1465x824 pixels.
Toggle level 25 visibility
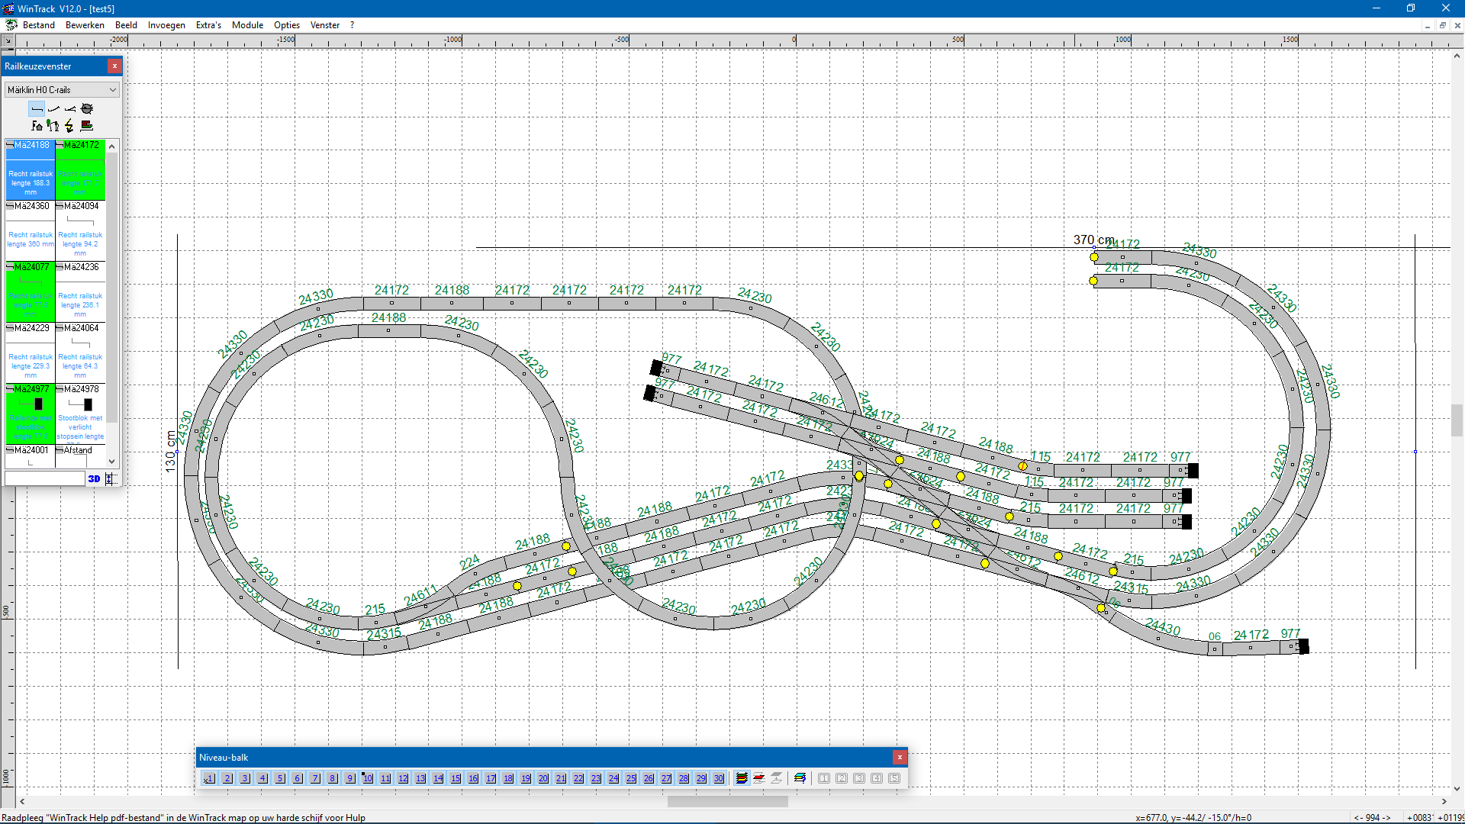631,778
